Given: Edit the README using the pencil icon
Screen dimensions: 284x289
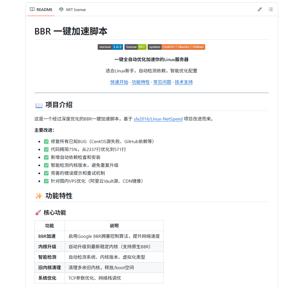Looking at the screenshot, I should (260, 9).
